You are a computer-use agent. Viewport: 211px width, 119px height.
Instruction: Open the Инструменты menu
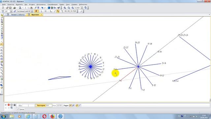41,4
